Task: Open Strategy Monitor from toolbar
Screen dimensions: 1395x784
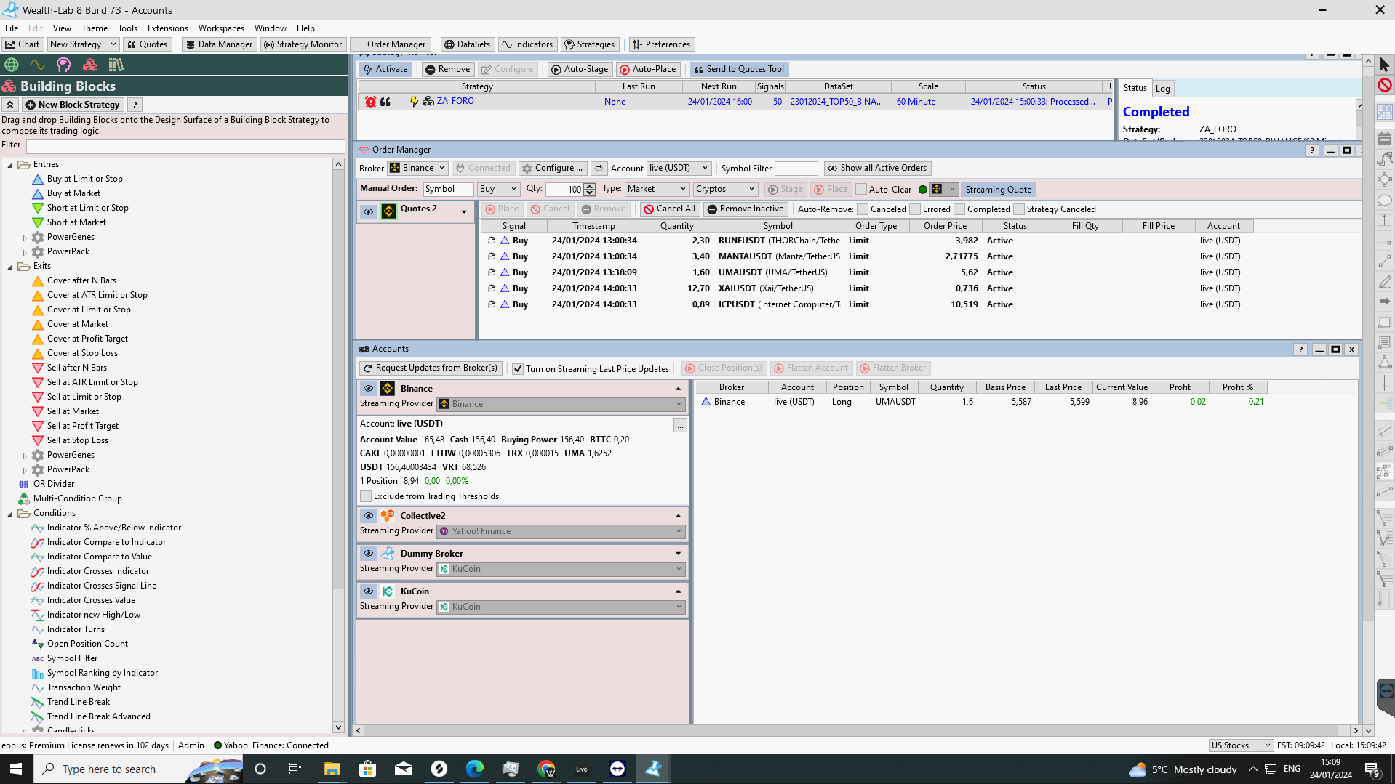Action: (x=303, y=44)
